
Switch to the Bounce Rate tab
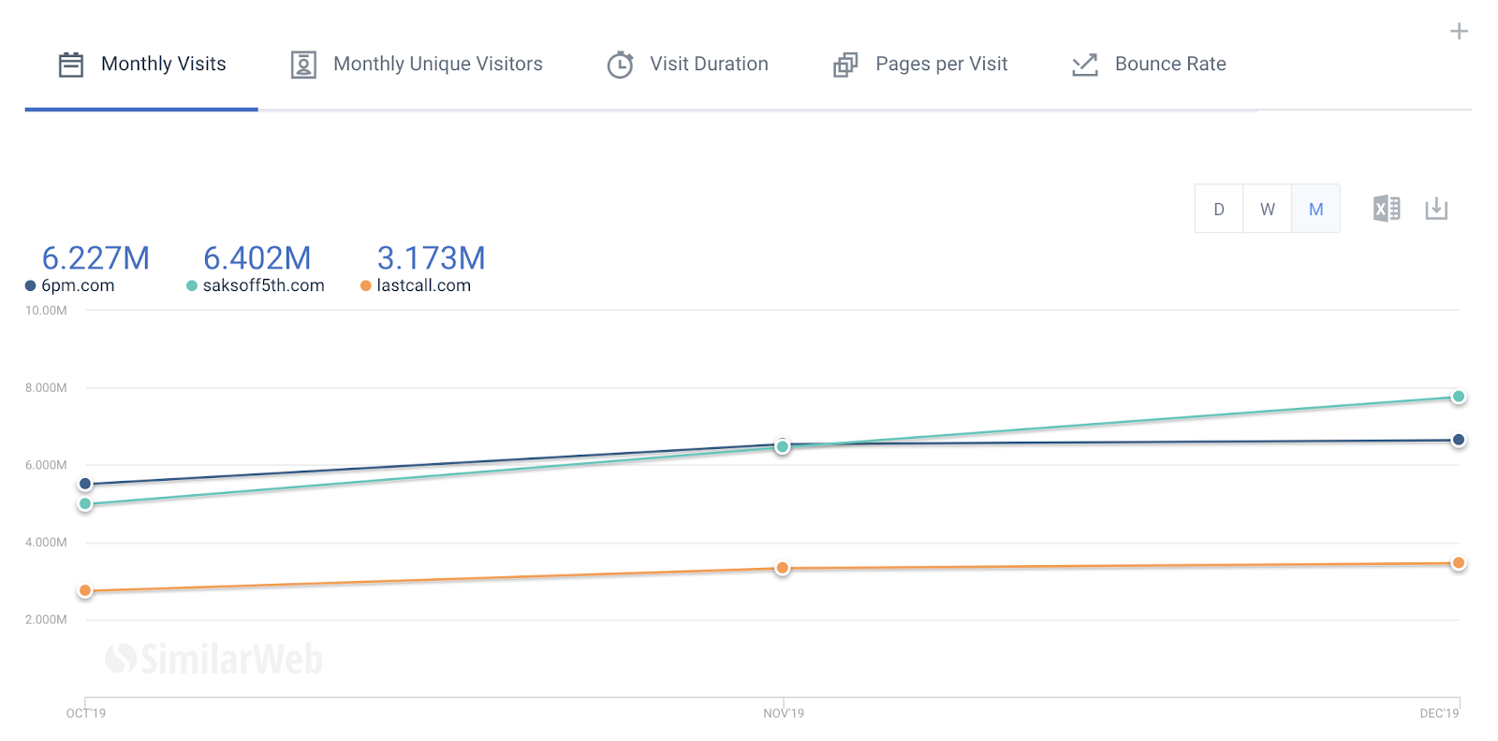click(x=1149, y=64)
